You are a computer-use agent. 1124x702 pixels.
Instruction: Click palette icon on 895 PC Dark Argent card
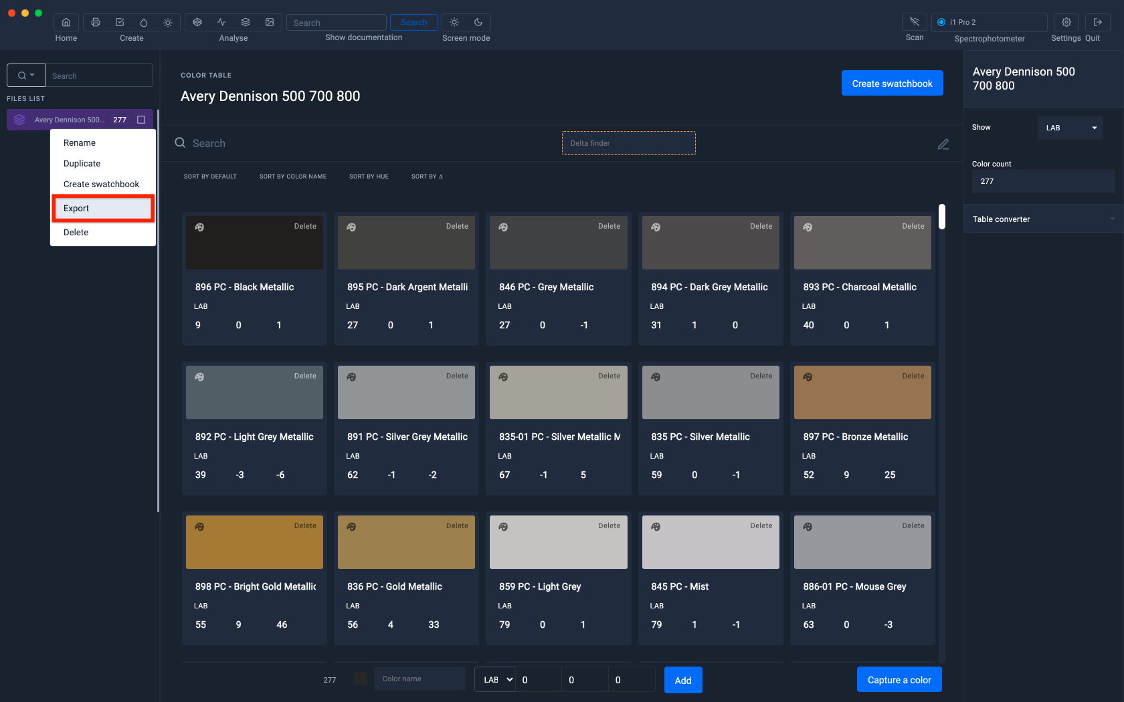click(x=351, y=227)
